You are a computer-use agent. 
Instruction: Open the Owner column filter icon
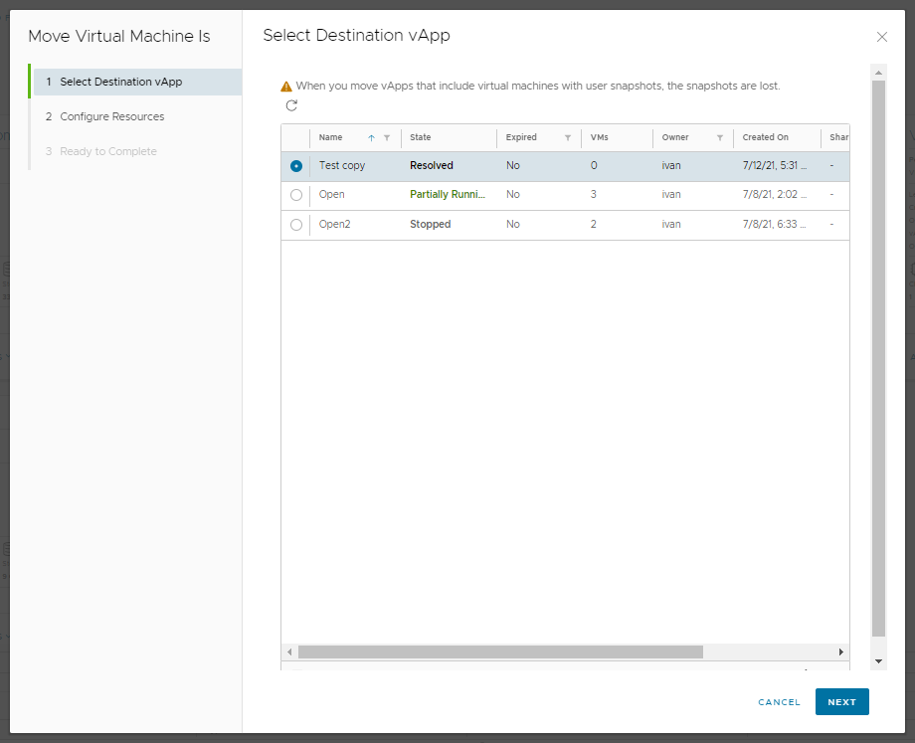tap(720, 138)
